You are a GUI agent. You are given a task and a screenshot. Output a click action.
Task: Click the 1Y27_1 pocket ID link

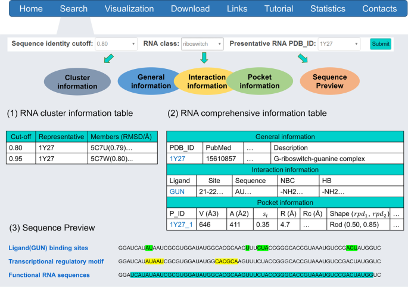pyautogui.click(x=181, y=225)
